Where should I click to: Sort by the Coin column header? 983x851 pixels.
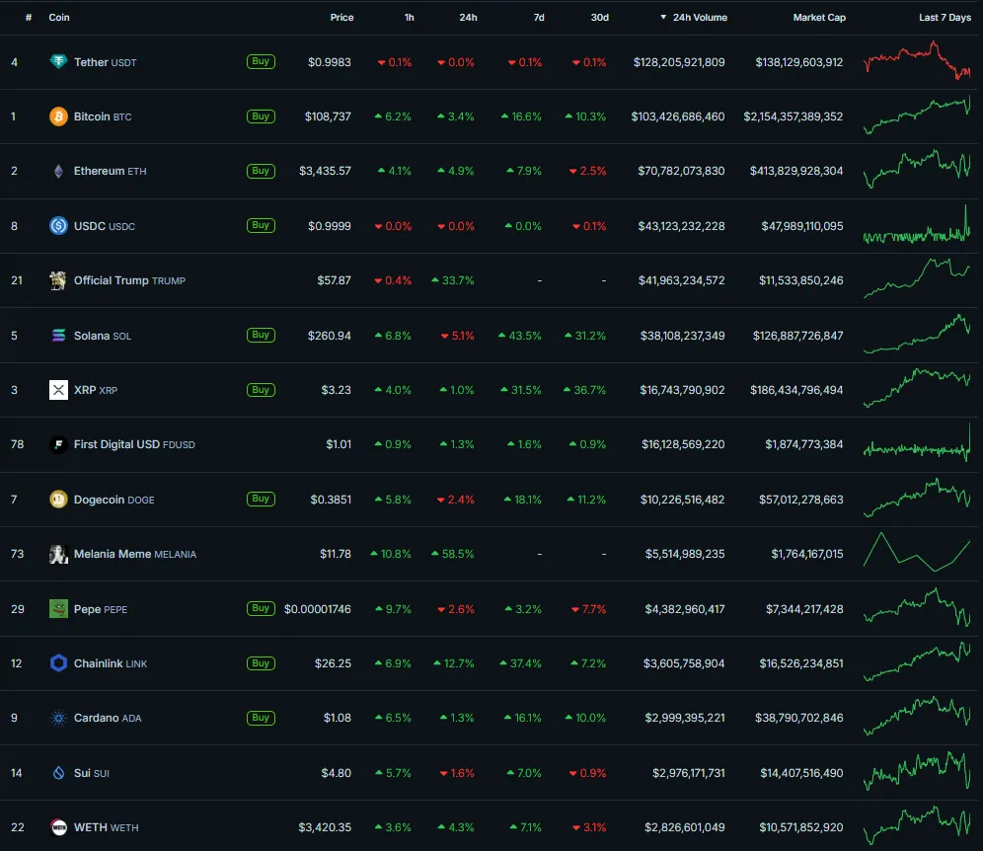pos(59,18)
